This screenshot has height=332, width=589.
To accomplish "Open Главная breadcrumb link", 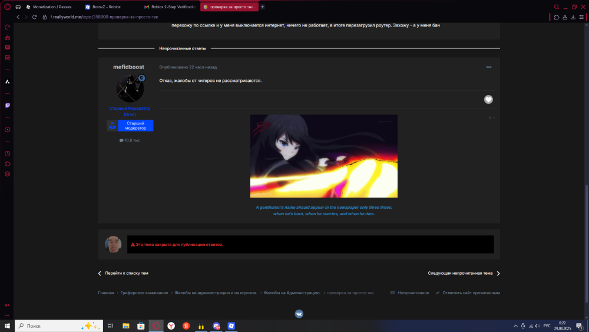I will (x=106, y=293).
